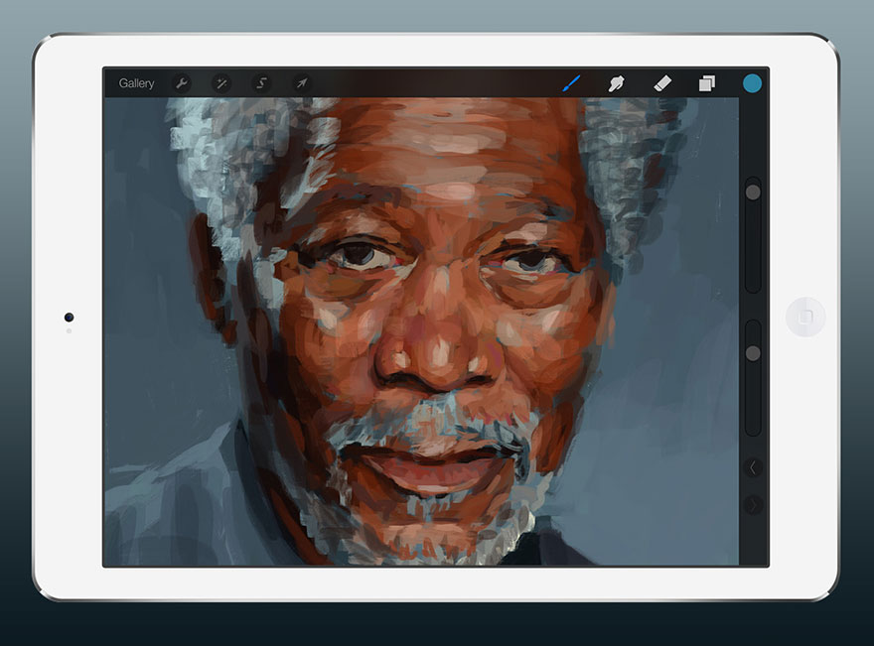Open the brush library from the Paint icon
Viewport: 874px width, 646px height.
573,83
